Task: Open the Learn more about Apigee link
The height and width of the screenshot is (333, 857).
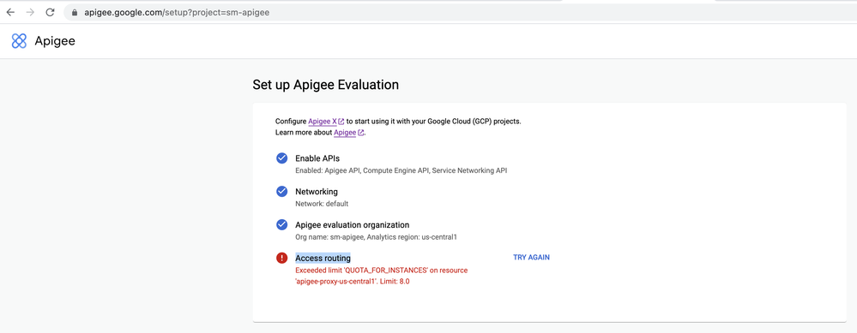Action: (x=345, y=133)
